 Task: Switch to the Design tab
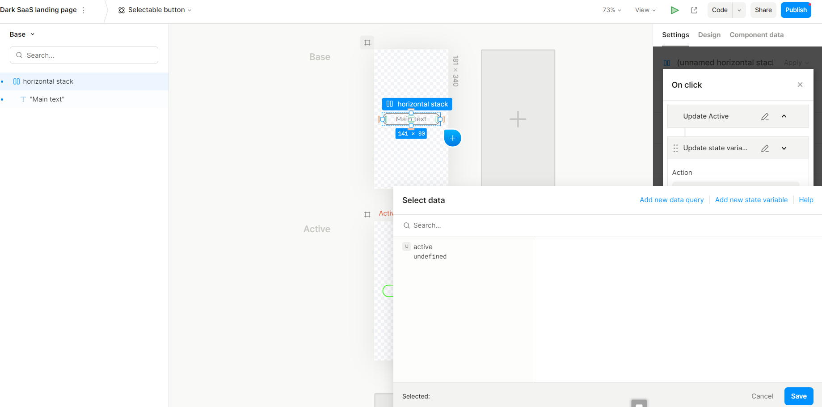709,35
